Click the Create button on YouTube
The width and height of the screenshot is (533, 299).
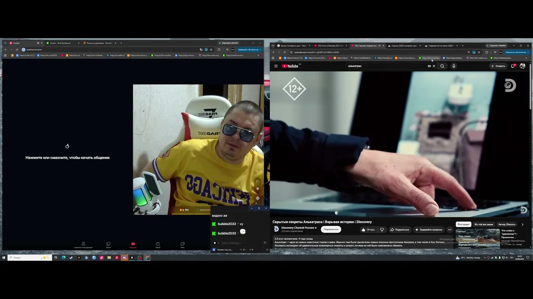pos(498,66)
